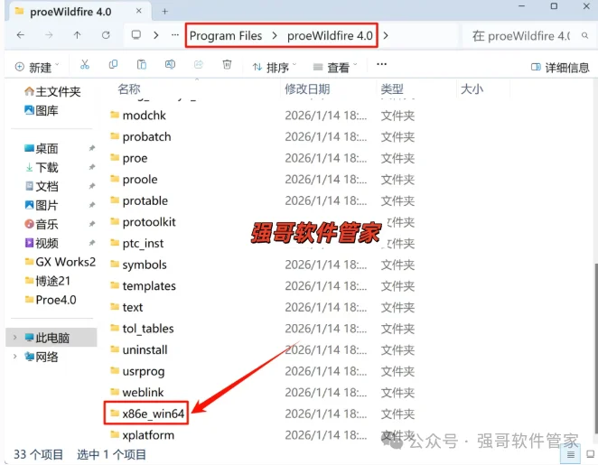The width and height of the screenshot is (598, 465).
Task: Select the ptc_inst folder
Action: click(137, 243)
